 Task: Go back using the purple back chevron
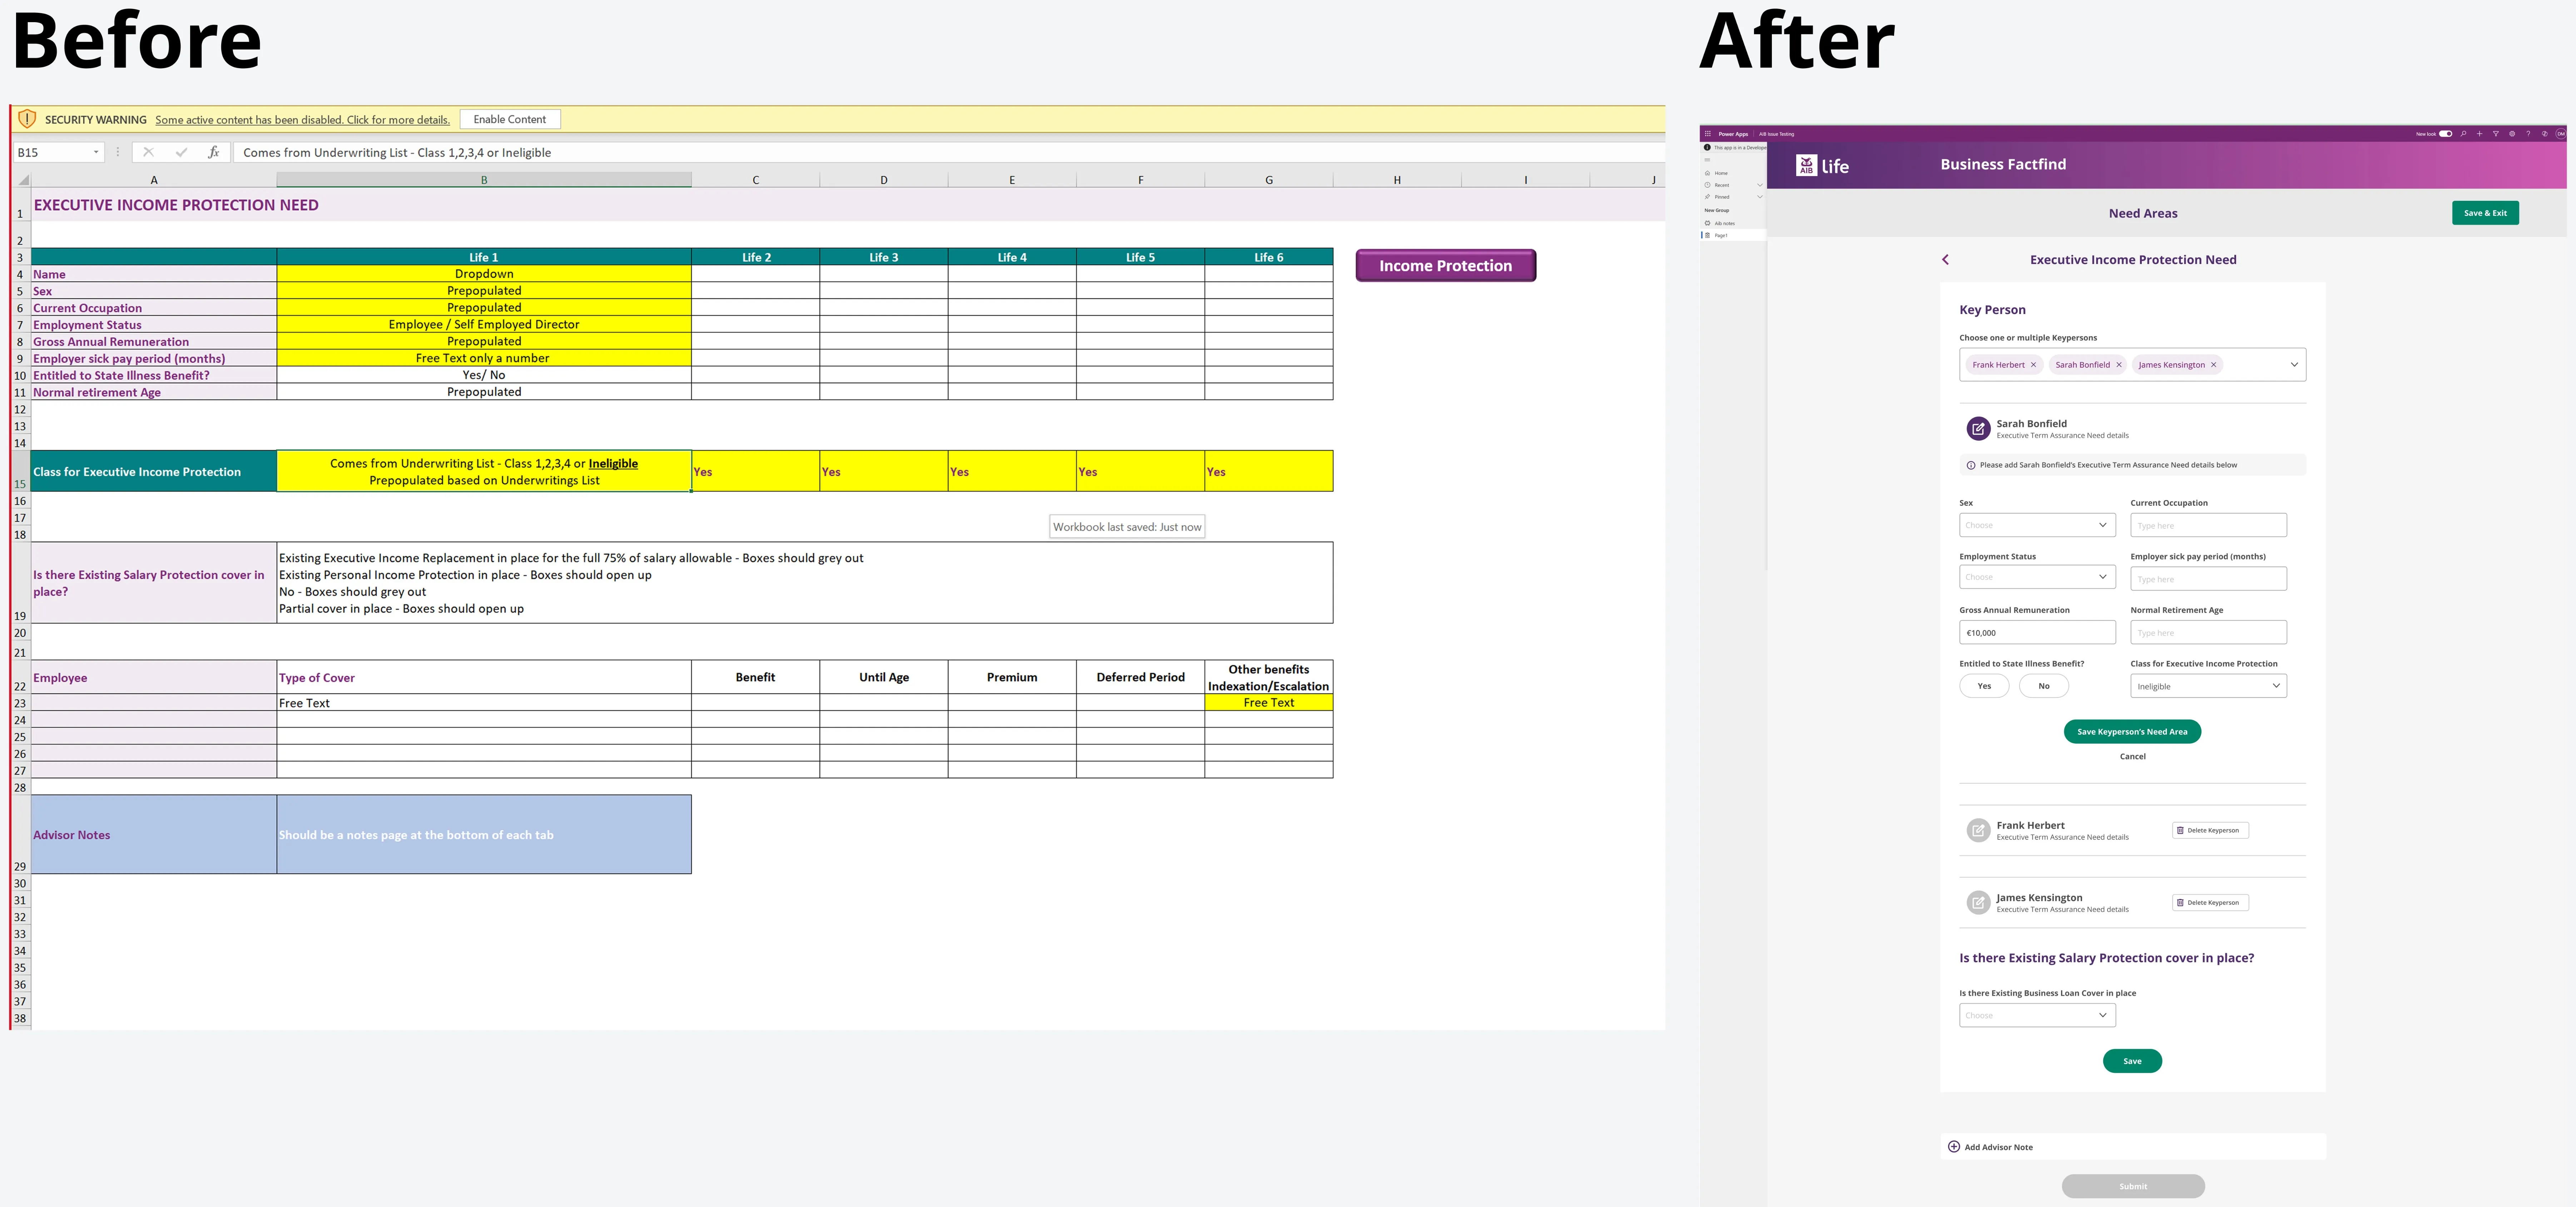(1945, 260)
